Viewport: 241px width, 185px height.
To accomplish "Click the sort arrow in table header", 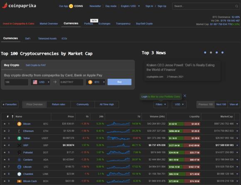I will tap(12, 117).
